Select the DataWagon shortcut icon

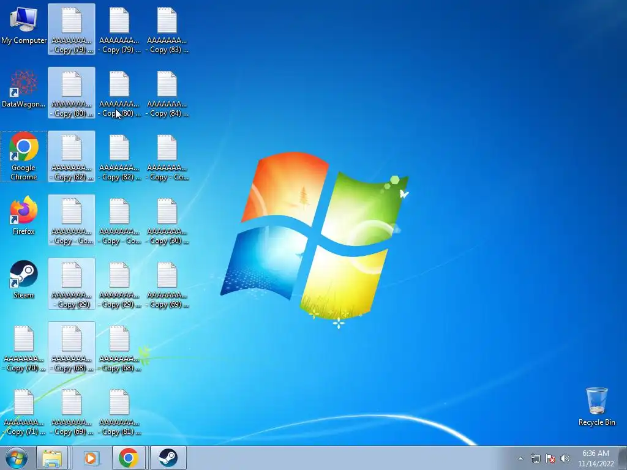pyautogui.click(x=24, y=89)
